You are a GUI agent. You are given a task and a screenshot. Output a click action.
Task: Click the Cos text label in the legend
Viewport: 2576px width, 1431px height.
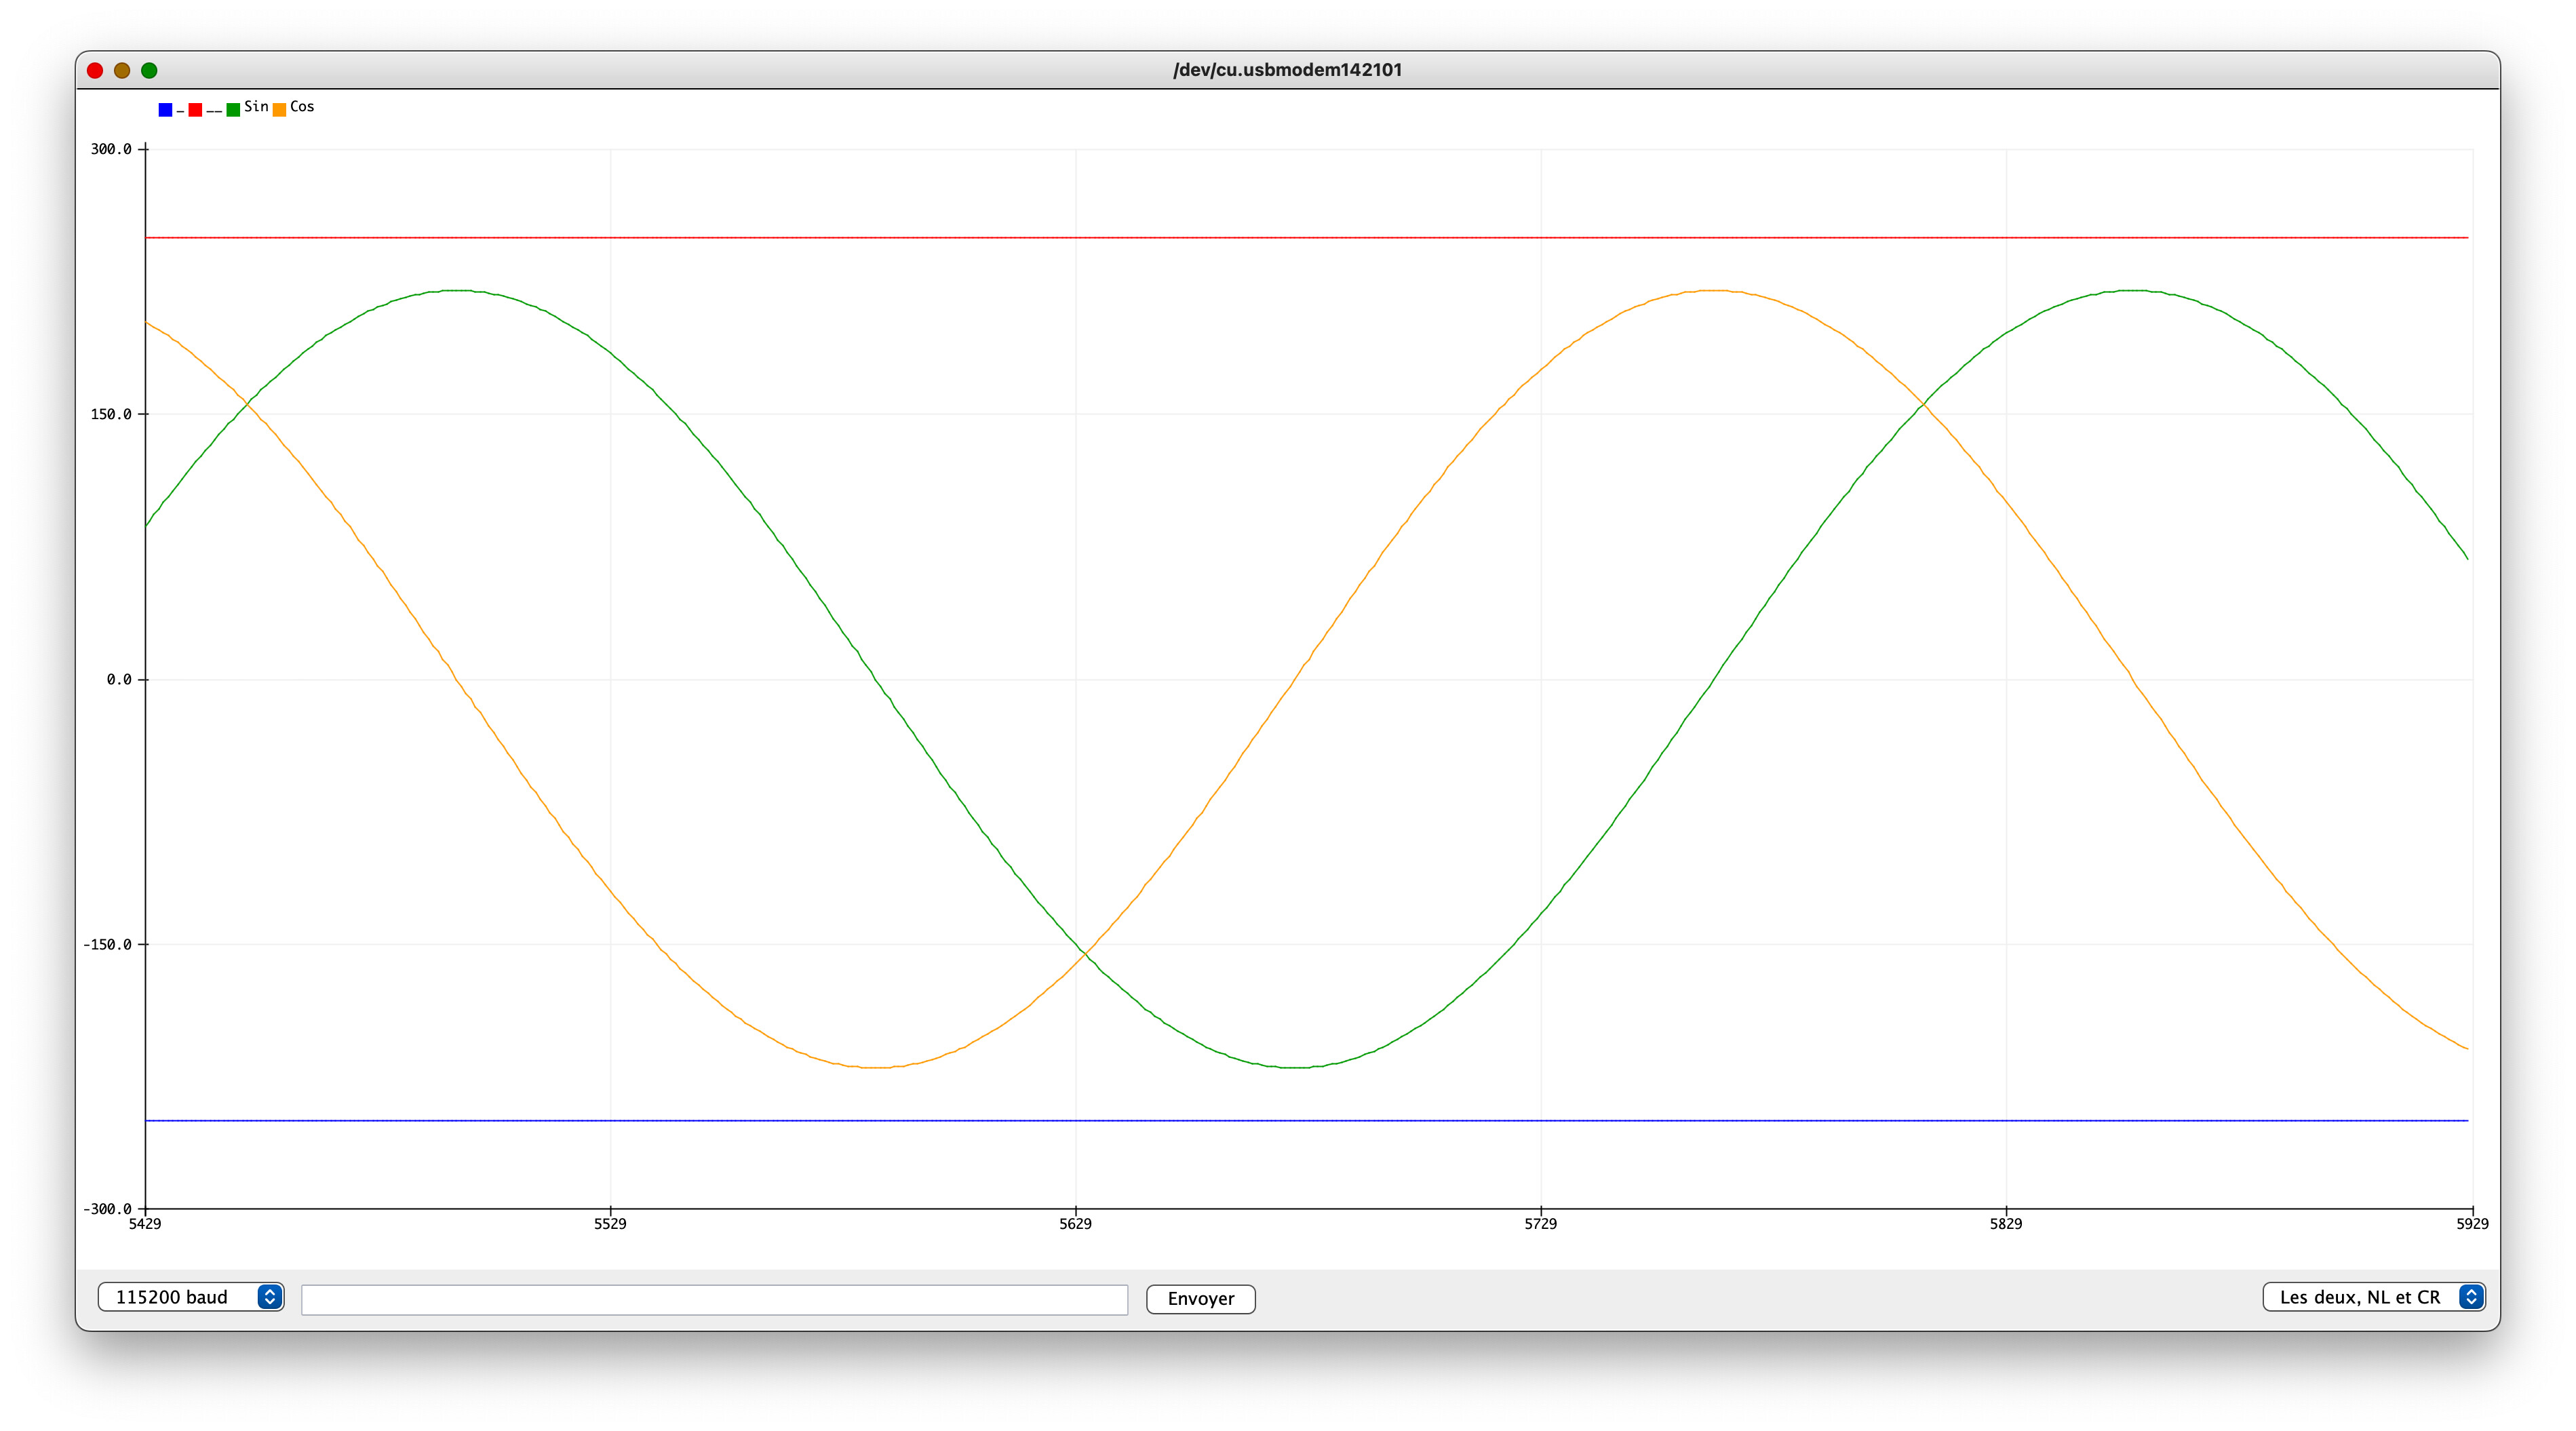(x=303, y=108)
